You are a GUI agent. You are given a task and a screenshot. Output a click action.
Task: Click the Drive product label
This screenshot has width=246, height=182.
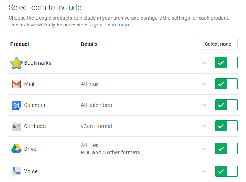coord(30,149)
